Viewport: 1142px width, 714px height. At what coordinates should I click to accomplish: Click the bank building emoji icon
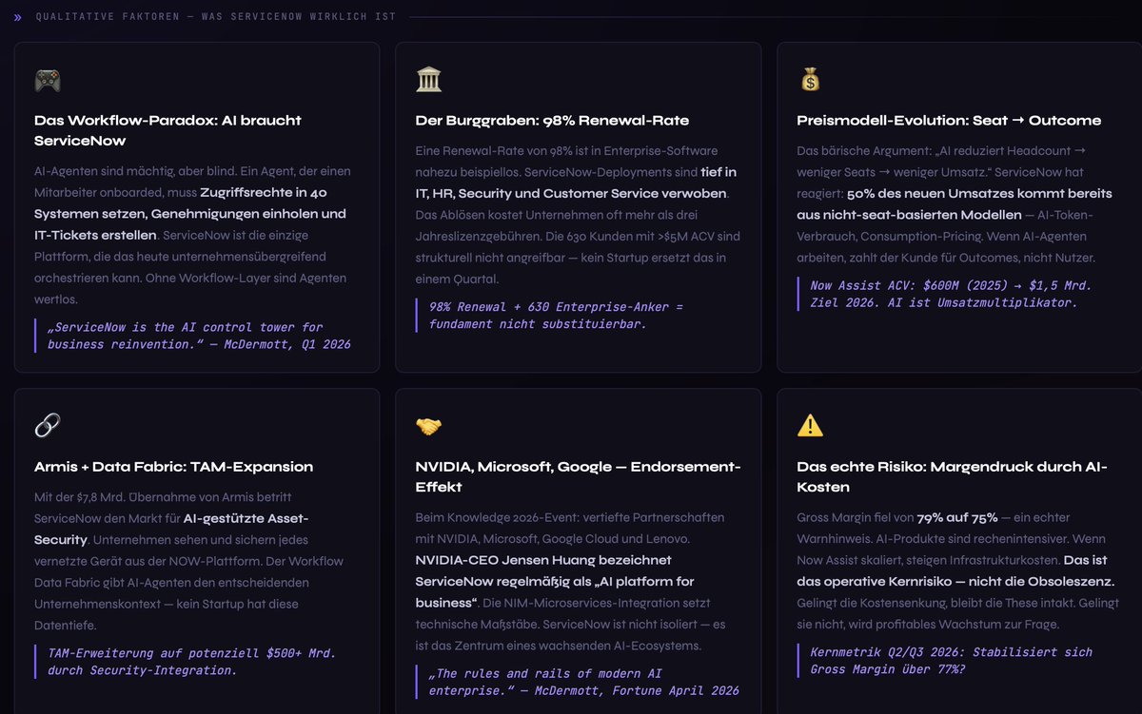(429, 81)
